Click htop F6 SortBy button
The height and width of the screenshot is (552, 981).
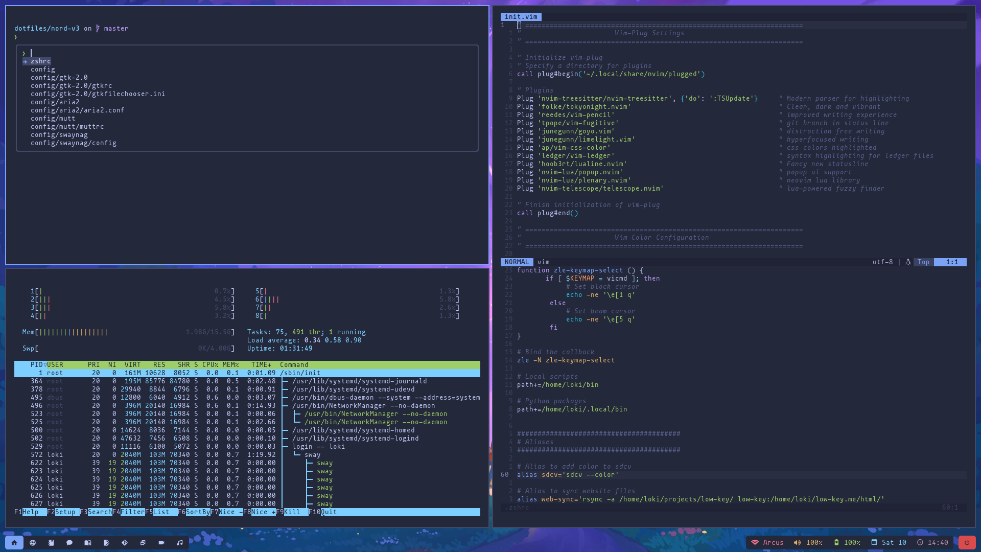point(194,512)
